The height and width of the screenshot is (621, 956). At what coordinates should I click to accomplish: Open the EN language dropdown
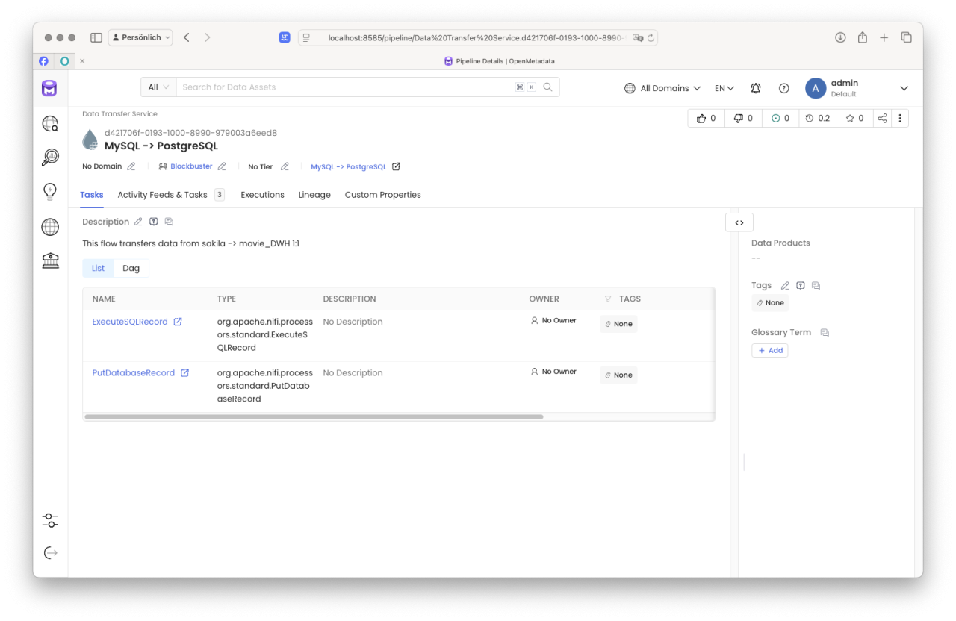point(724,88)
